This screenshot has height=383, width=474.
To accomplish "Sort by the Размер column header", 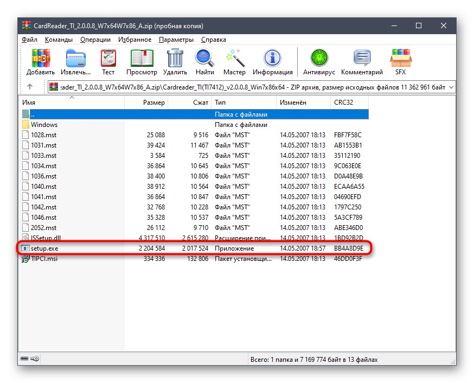I will [146, 103].
